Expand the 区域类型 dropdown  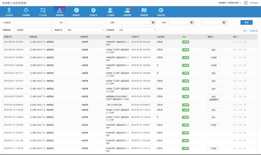(136, 30)
